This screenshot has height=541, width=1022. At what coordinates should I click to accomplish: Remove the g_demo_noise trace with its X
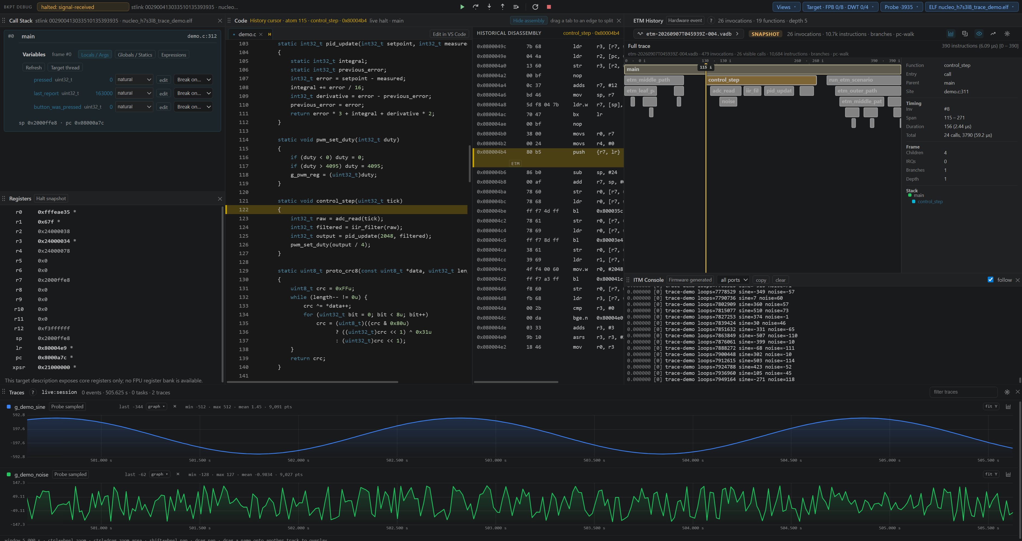coord(178,474)
